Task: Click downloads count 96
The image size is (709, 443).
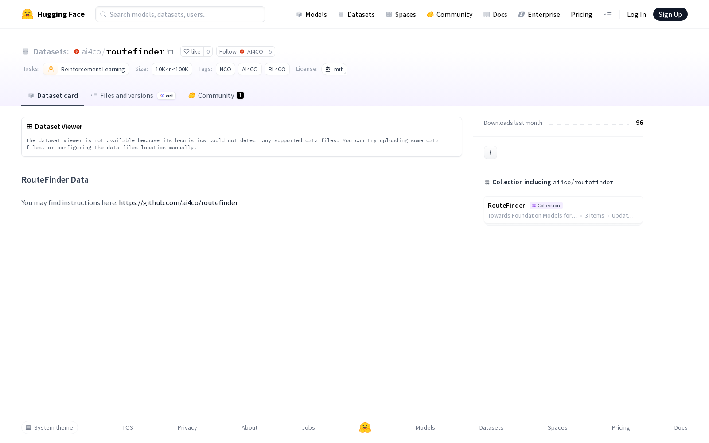Action: (x=639, y=123)
